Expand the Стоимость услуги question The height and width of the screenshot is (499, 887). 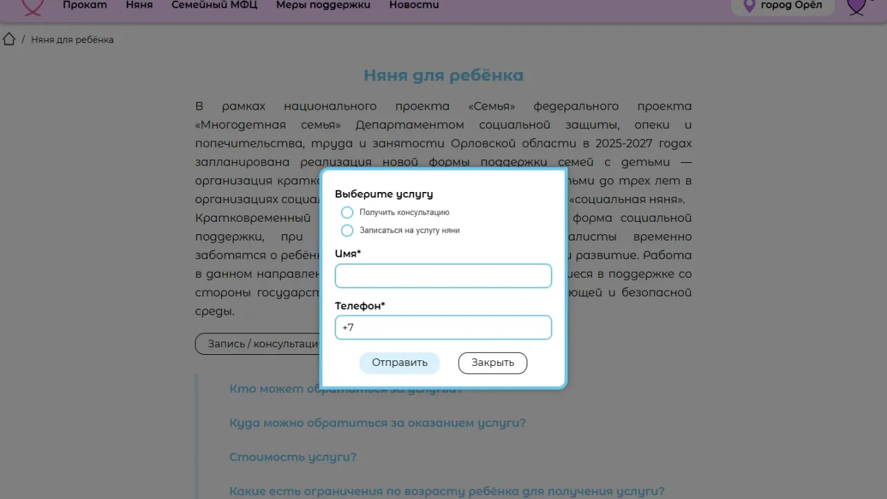(293, 457)
